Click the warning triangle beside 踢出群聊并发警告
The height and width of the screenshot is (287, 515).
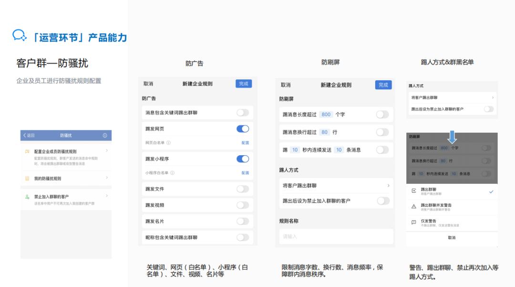click(x=414, y=206)
